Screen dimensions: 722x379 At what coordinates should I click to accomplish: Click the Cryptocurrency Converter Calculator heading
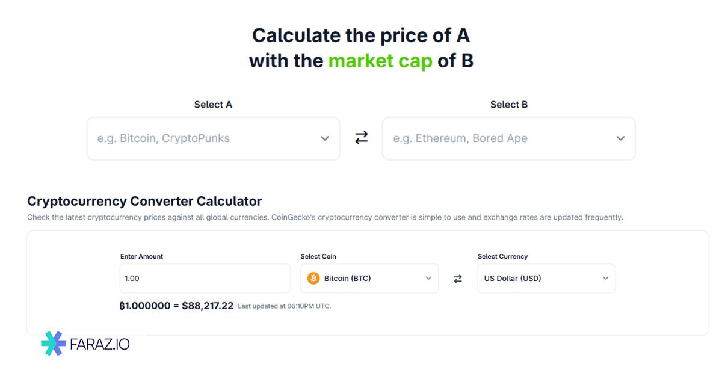pos(144,201)
